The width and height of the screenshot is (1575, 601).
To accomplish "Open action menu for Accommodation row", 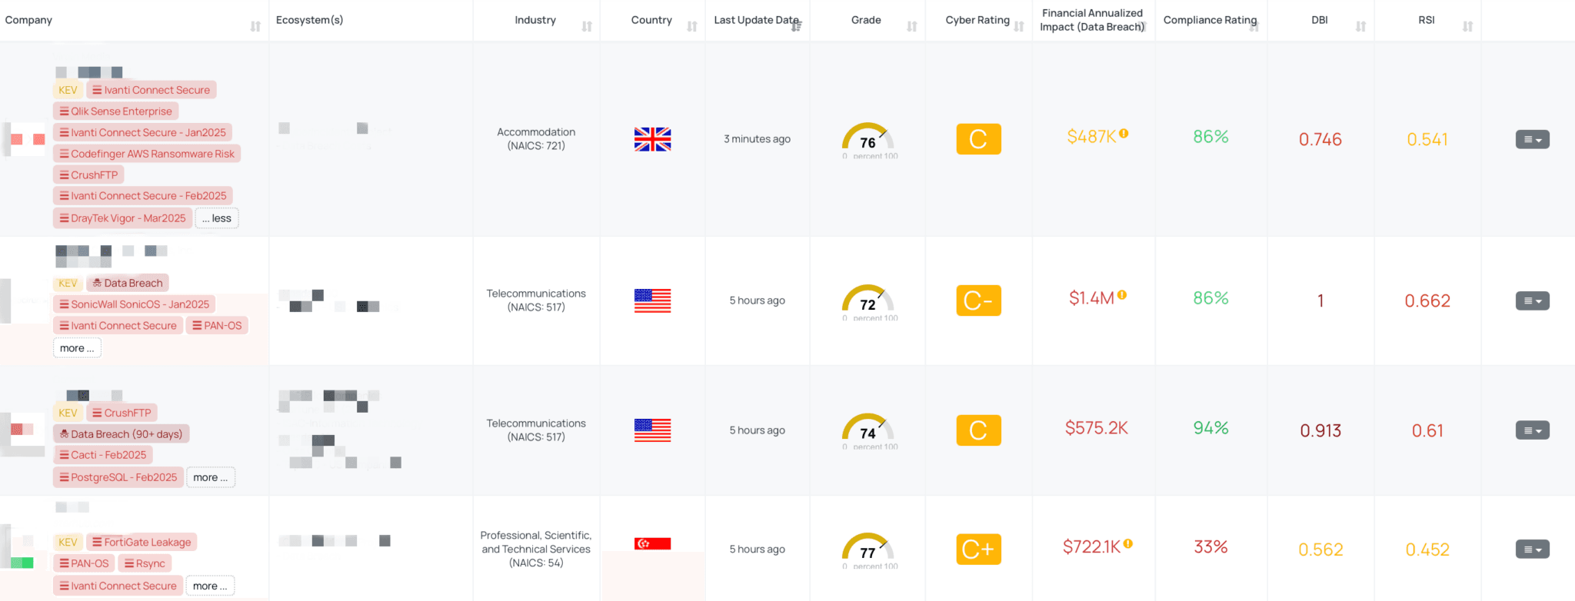I will point(1532,140).
